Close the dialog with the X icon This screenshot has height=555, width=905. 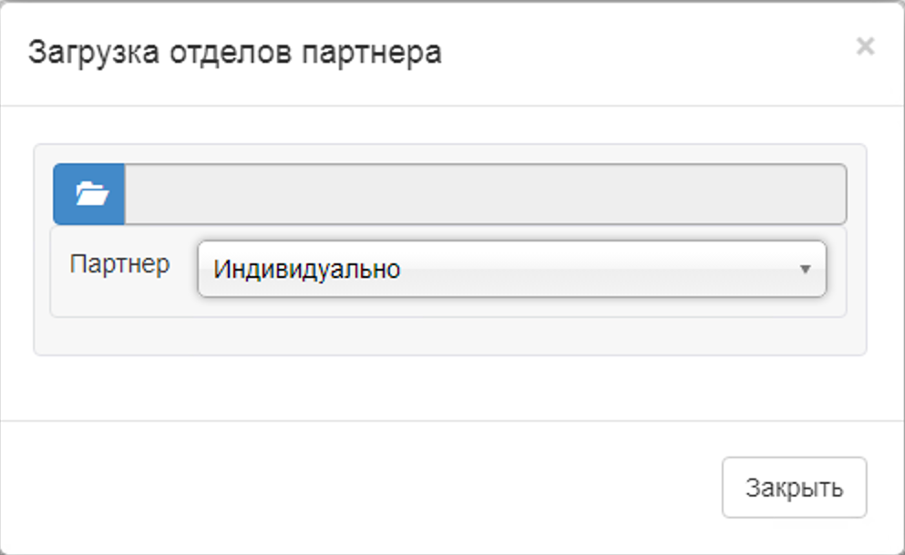coord(865,46)
